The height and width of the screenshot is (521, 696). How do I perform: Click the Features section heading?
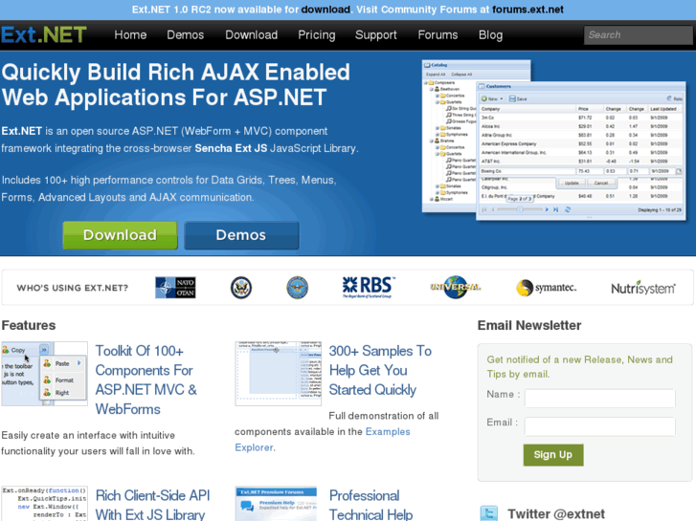pos(29,325)
